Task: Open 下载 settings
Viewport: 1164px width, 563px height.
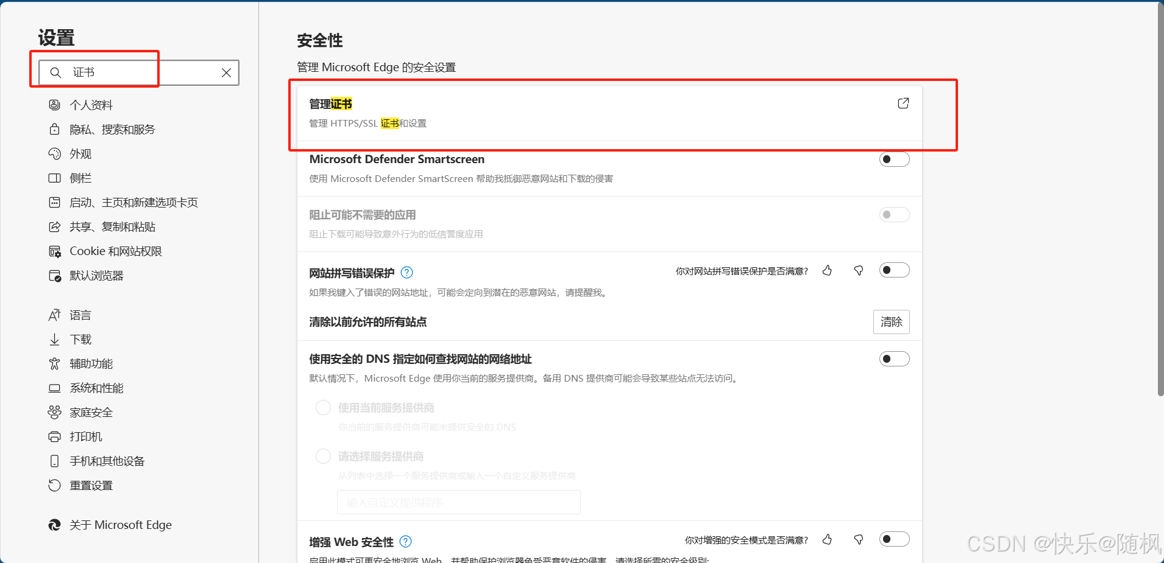Action: coord(80,340)
